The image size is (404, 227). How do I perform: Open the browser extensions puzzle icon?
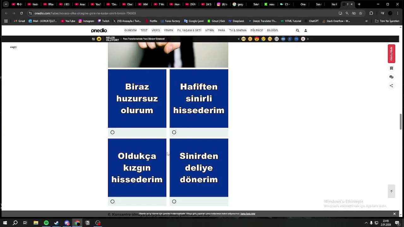[371, 13]
